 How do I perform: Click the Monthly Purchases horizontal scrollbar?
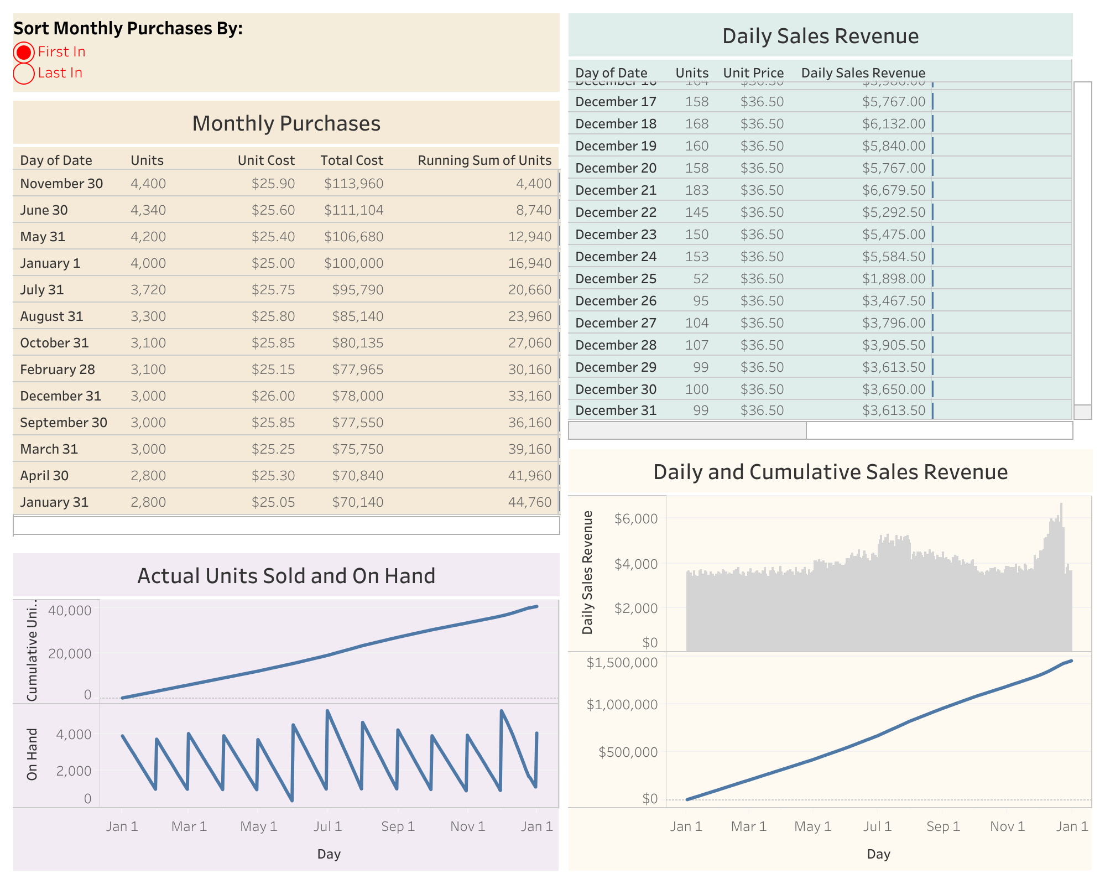point(286,526)
